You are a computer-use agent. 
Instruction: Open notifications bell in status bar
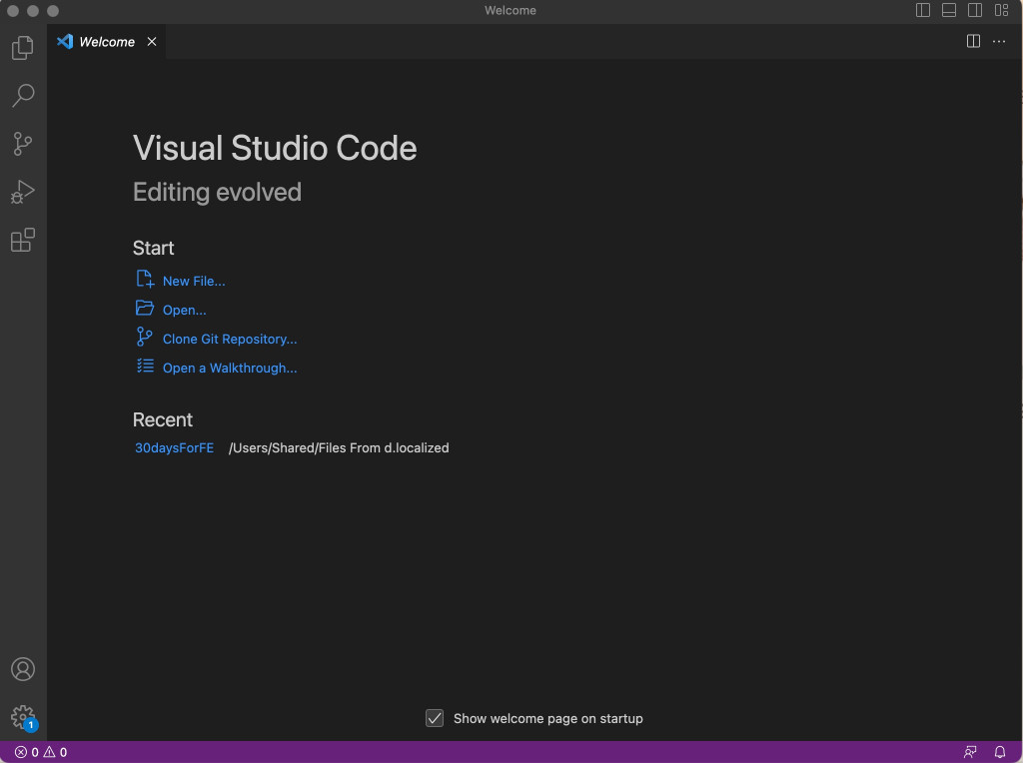pyautogui.click(x=999, y=752)
